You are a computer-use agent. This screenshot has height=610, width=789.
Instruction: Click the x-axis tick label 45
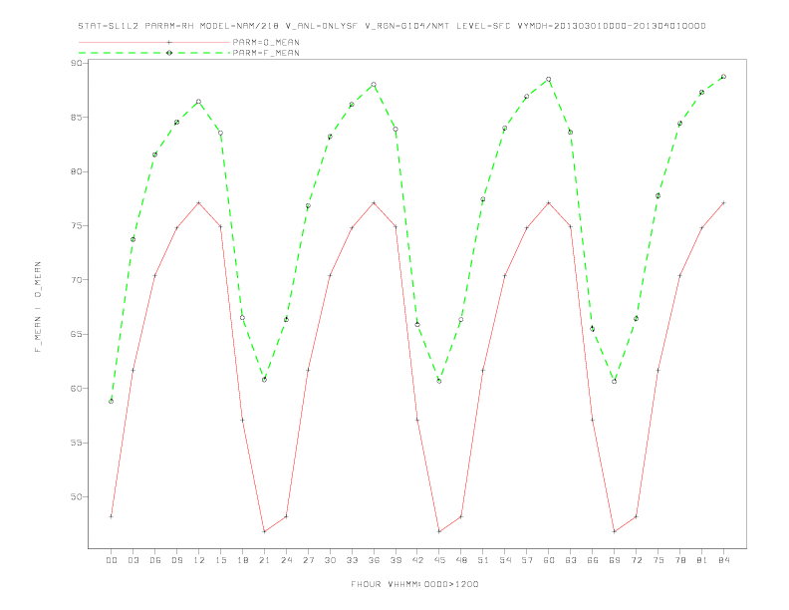click(439, 560)
